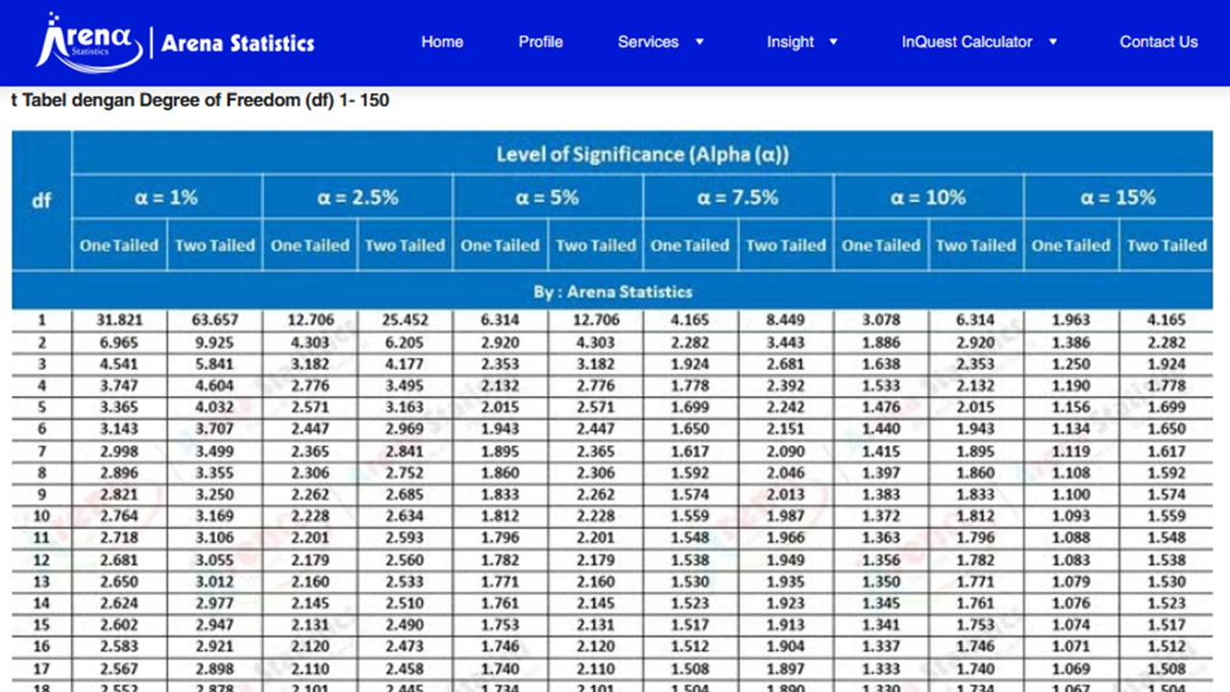Click the InQuest Calculator chevron arrow

pos(1051,42)
